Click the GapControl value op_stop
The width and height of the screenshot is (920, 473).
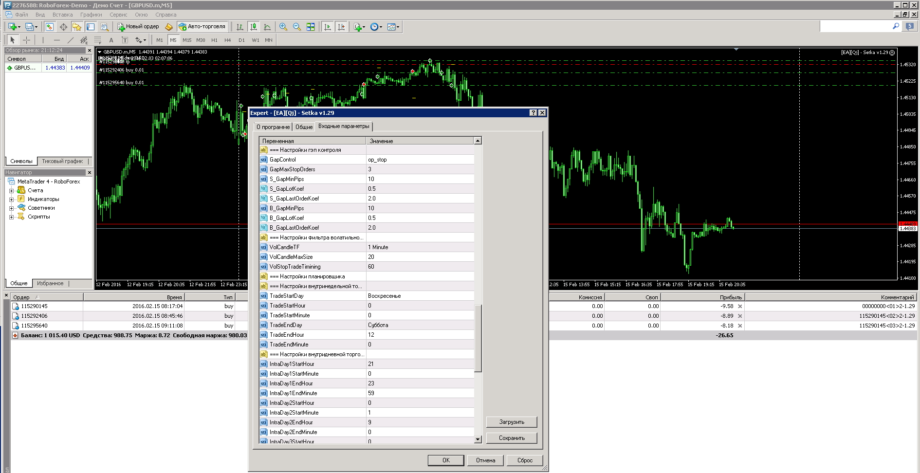420,160
